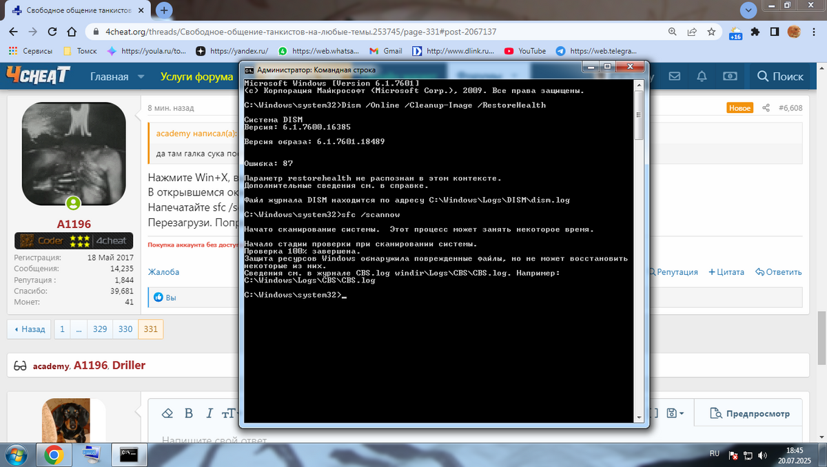Open the Chrome extensions puzzle icon
The width and height of the screenshot is (827, 467).
click(x=755, y=32)
